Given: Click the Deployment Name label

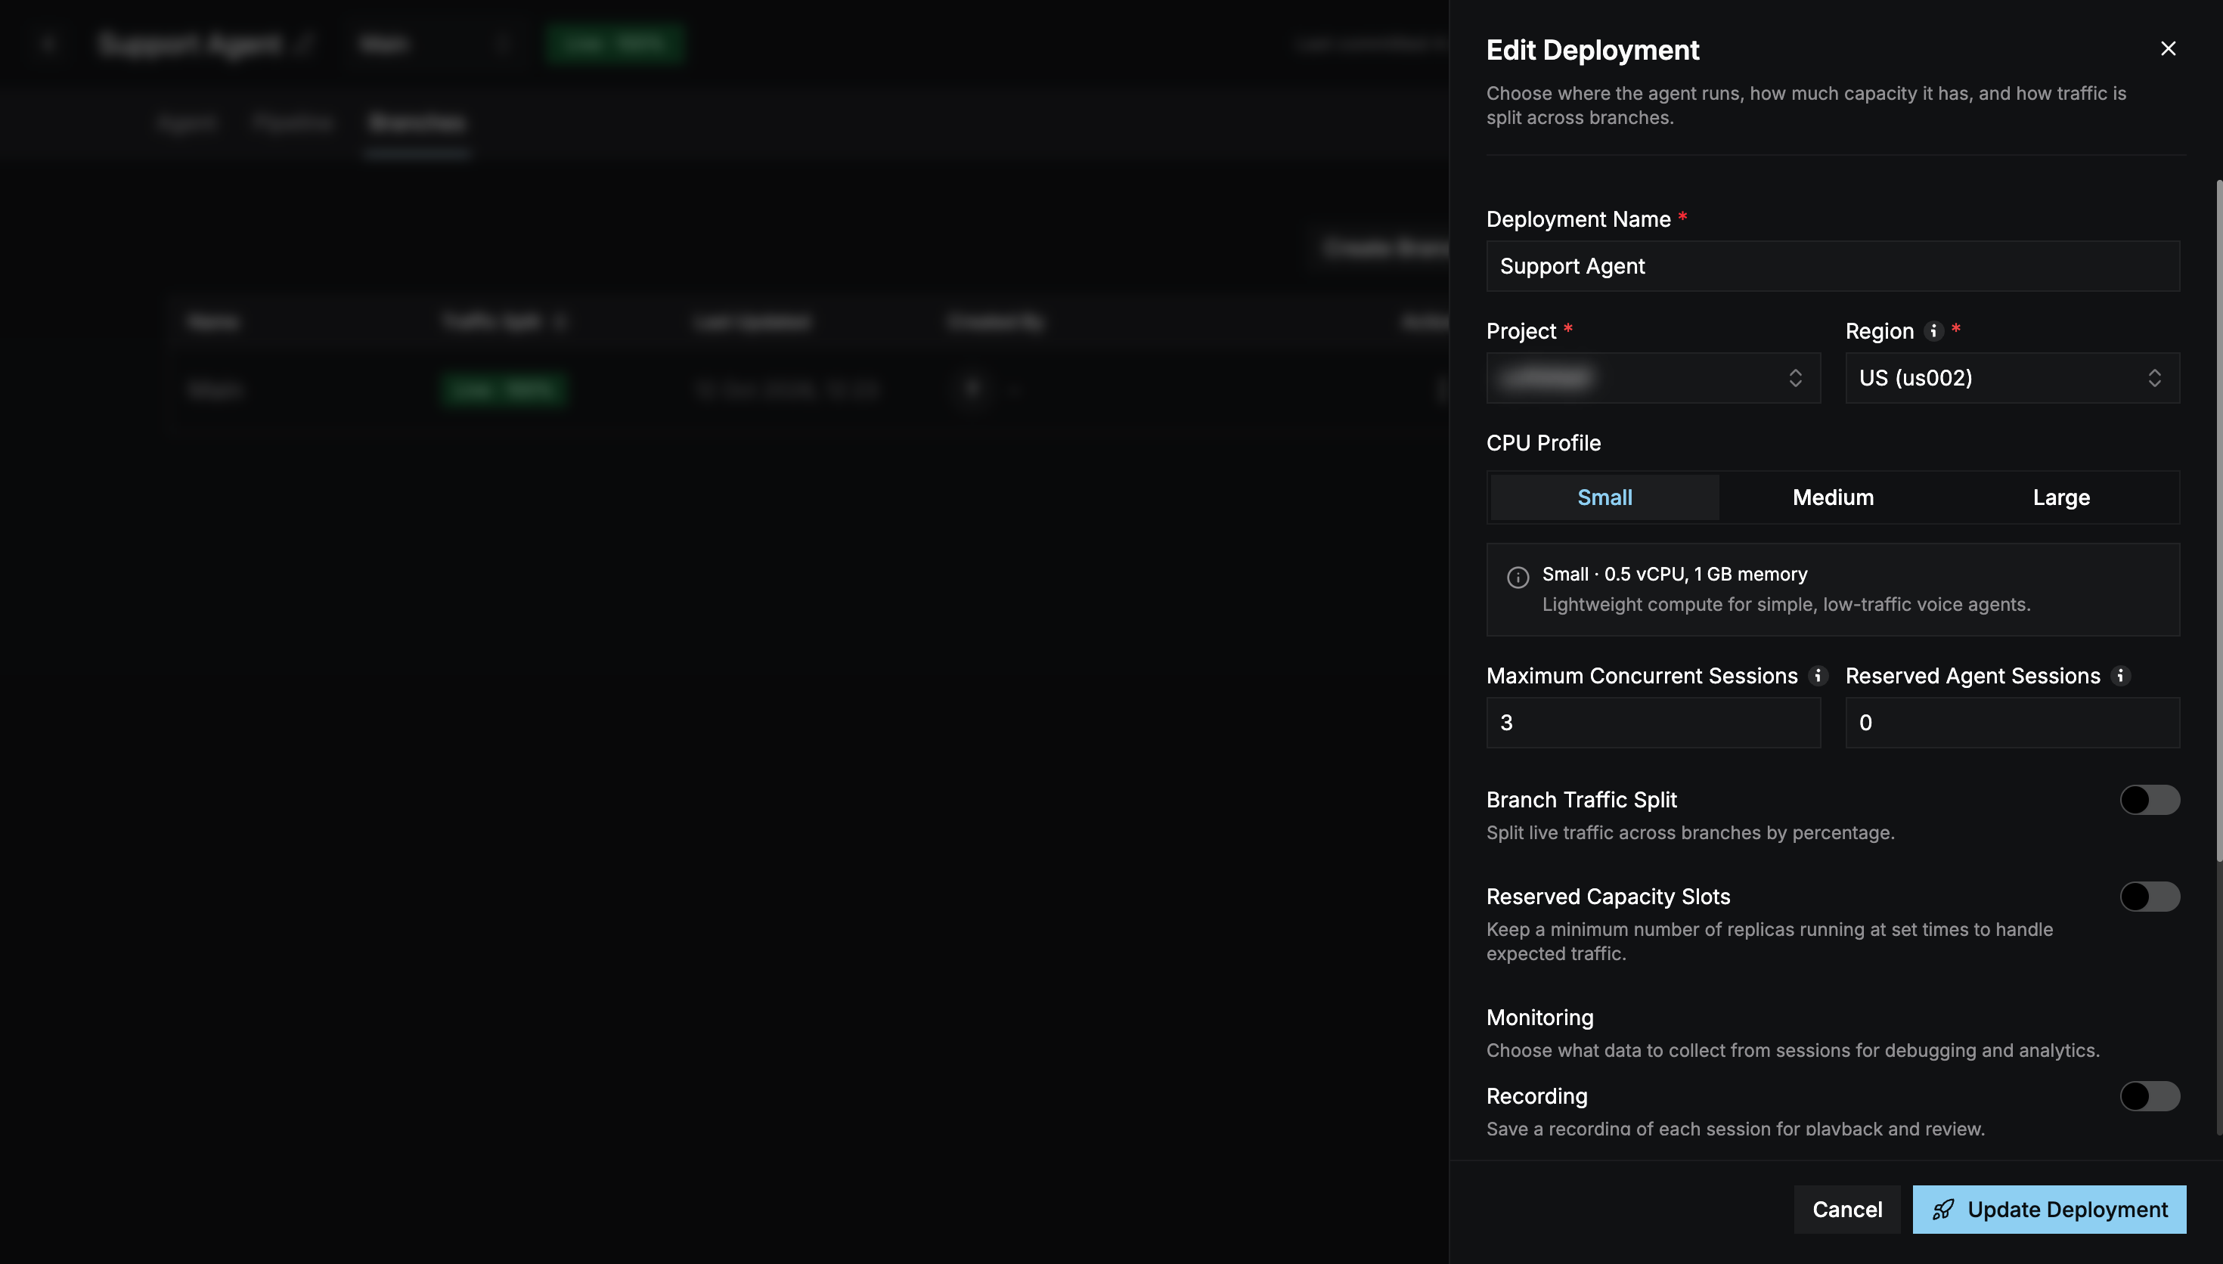Looking at the screenshot, I should point(1577,218).
